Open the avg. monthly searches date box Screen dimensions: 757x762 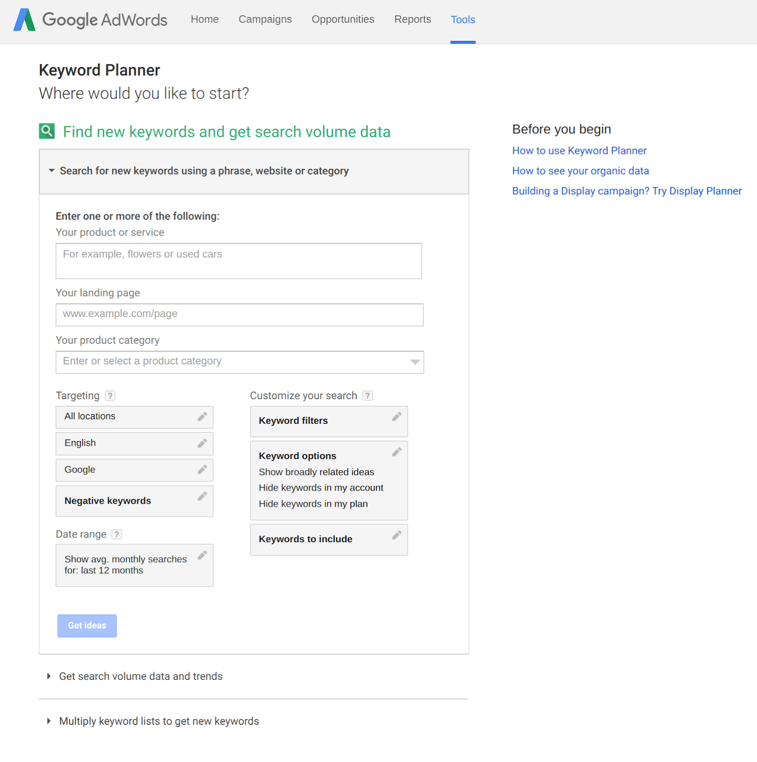135,565
